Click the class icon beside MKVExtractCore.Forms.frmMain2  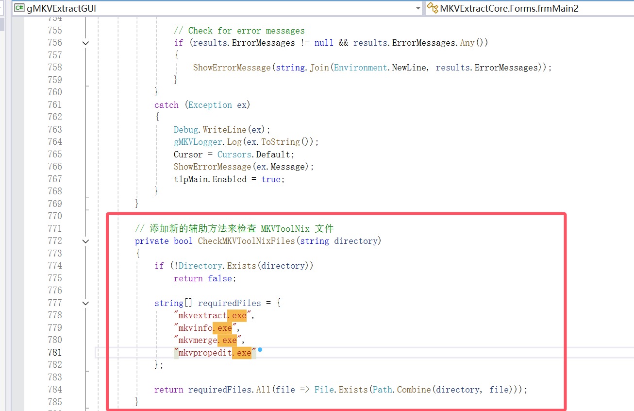click(432, 8)
